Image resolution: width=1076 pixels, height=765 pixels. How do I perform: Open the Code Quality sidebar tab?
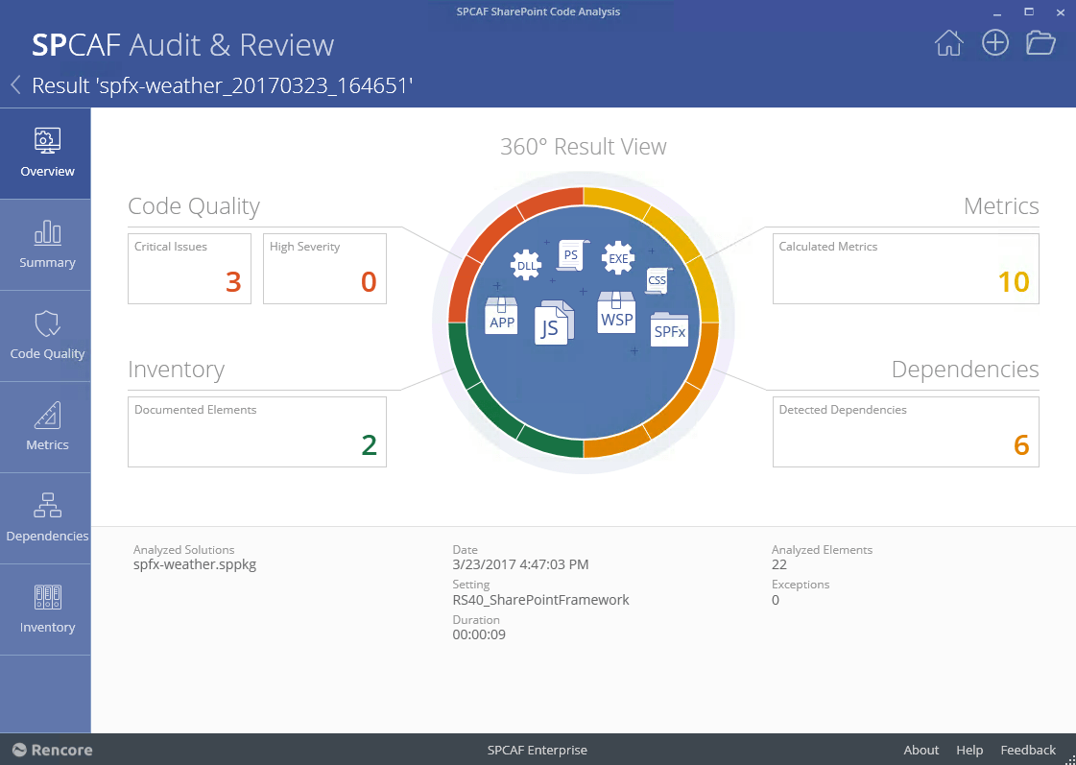tap(45, 336)
